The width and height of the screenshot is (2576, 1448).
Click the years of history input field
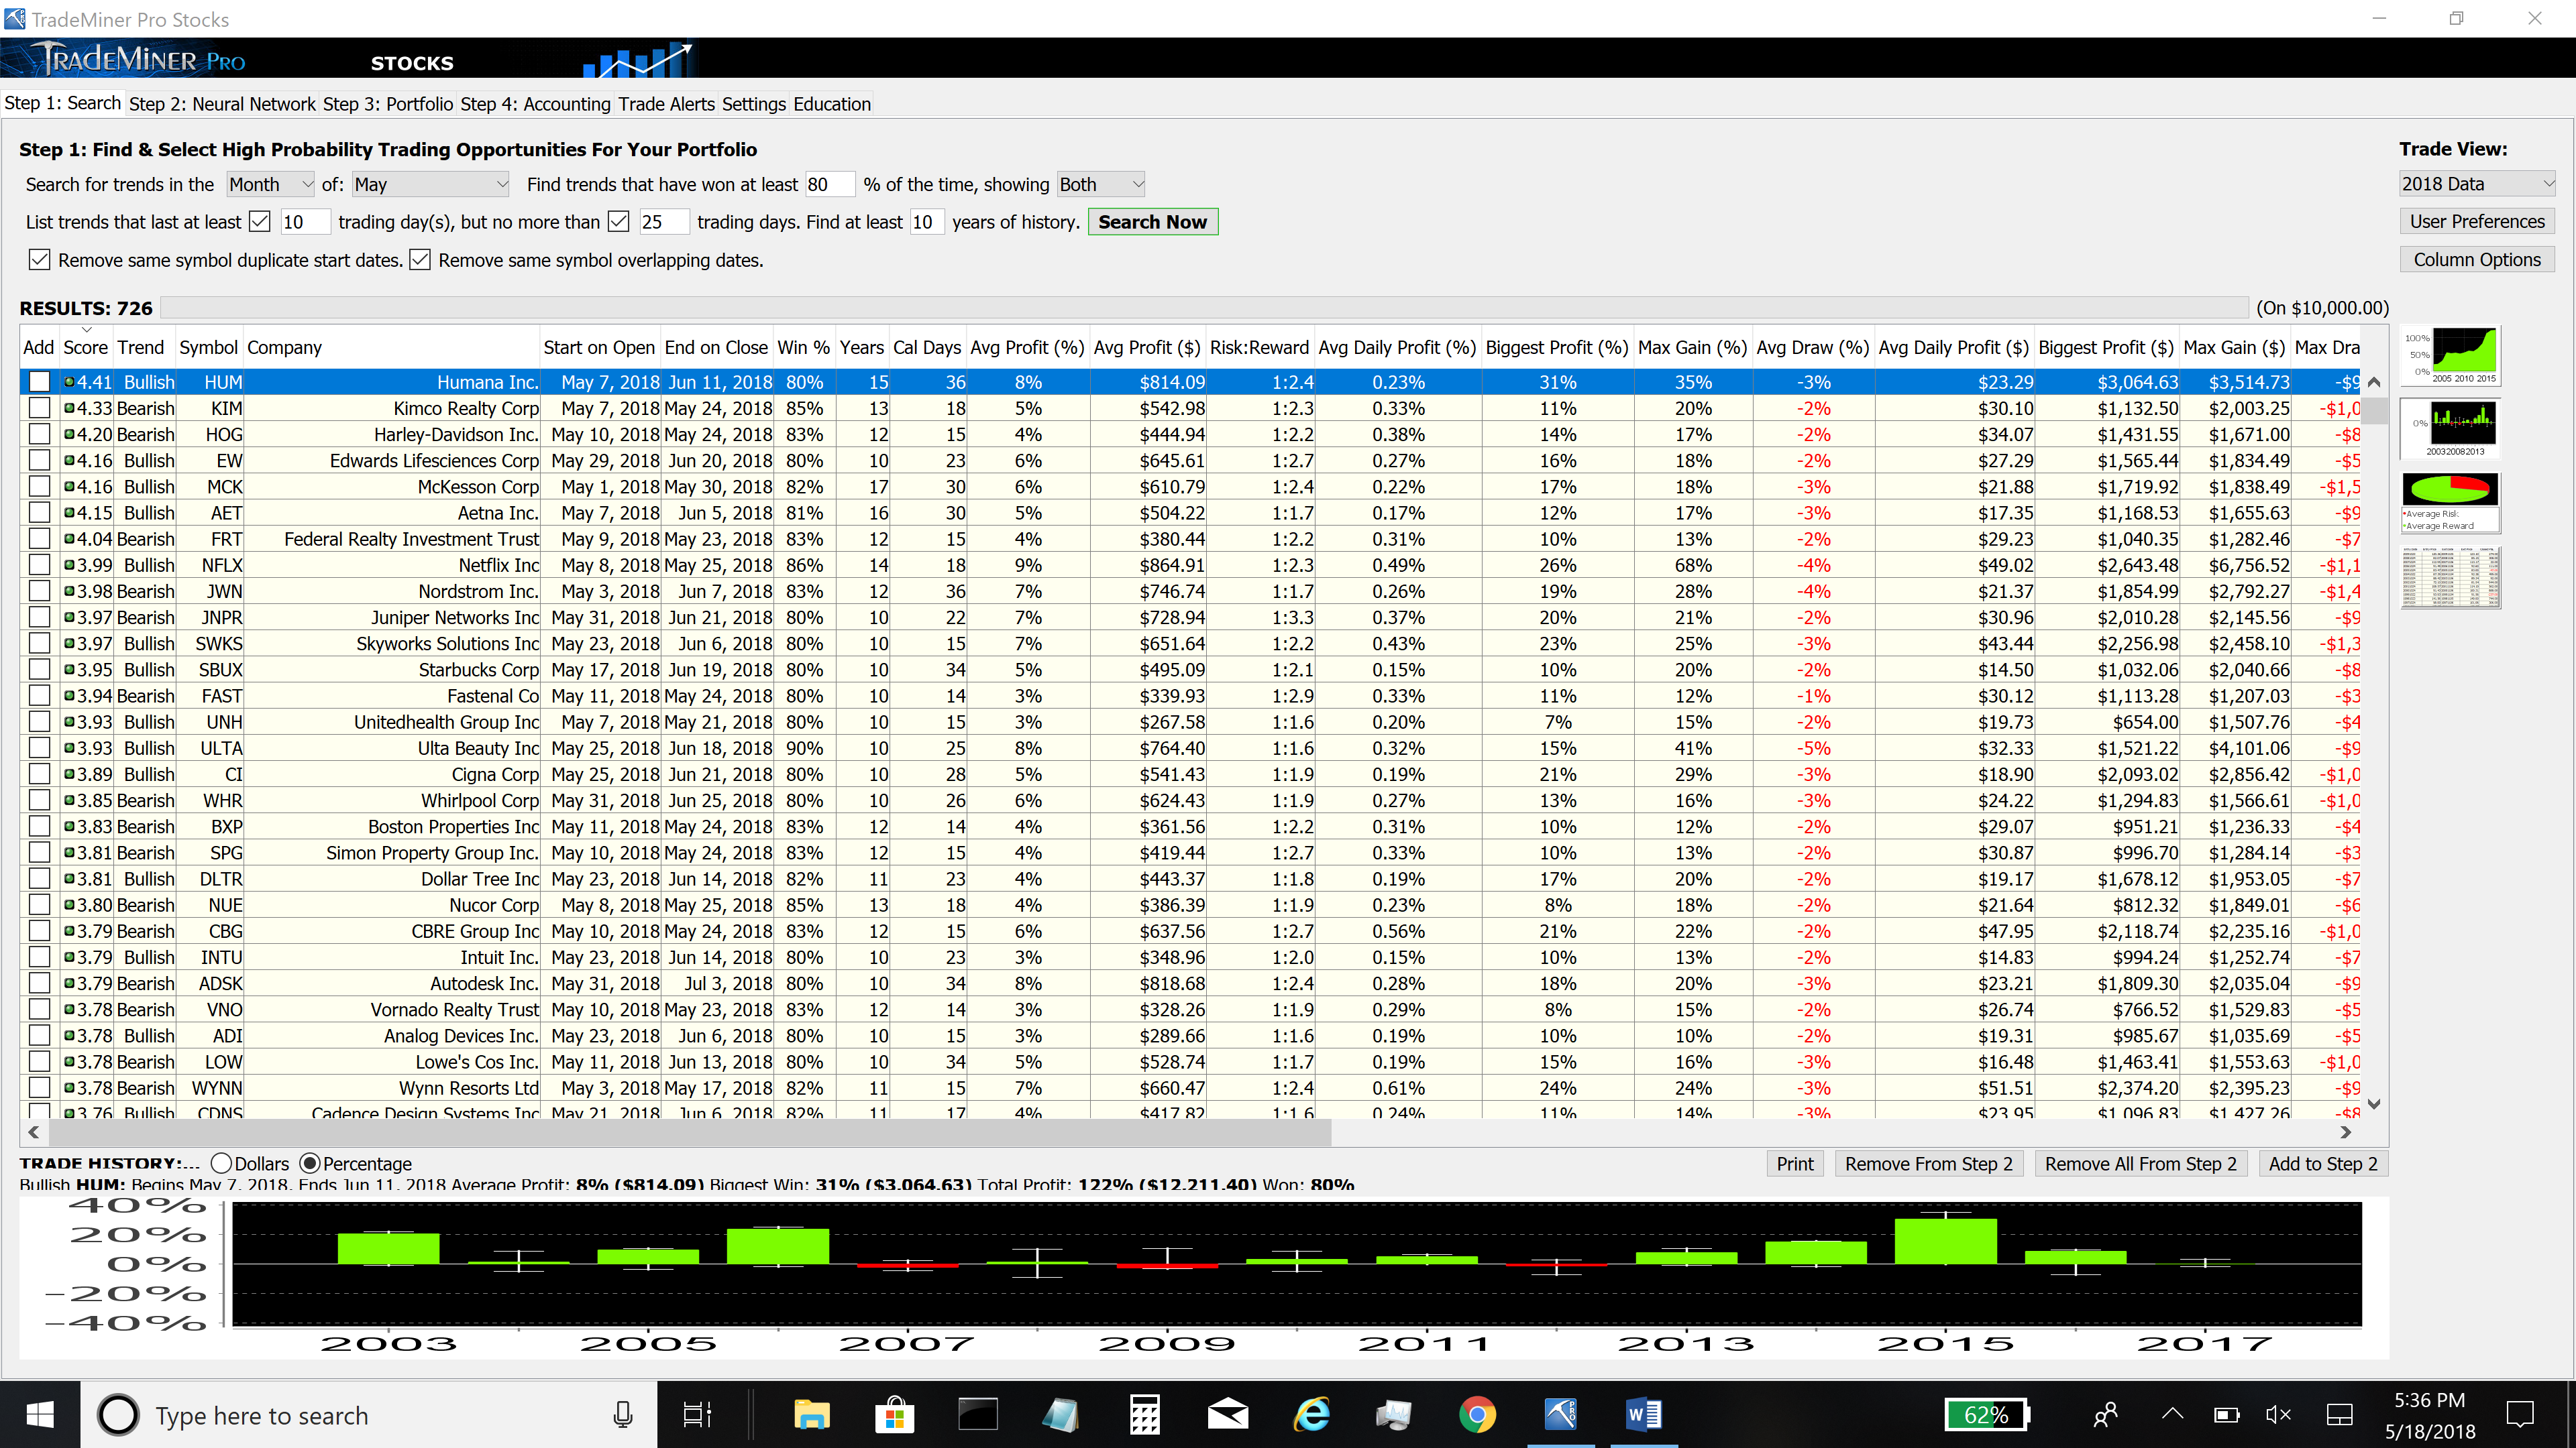pyautogui.click(x=926, y=222)
